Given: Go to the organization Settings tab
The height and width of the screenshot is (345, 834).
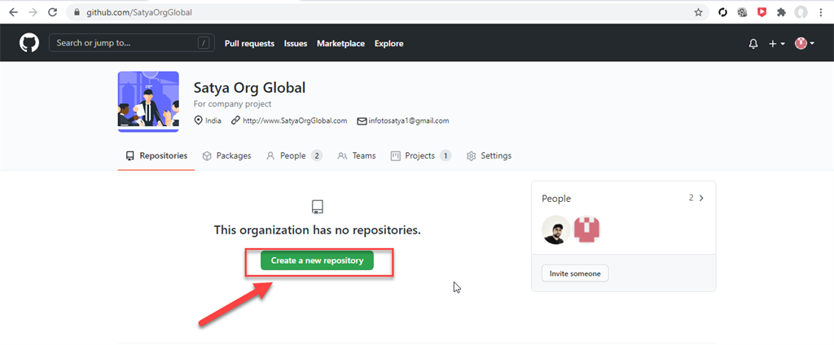Looking at the screenshot, I should pyautogui.click(x=489, y=155).
